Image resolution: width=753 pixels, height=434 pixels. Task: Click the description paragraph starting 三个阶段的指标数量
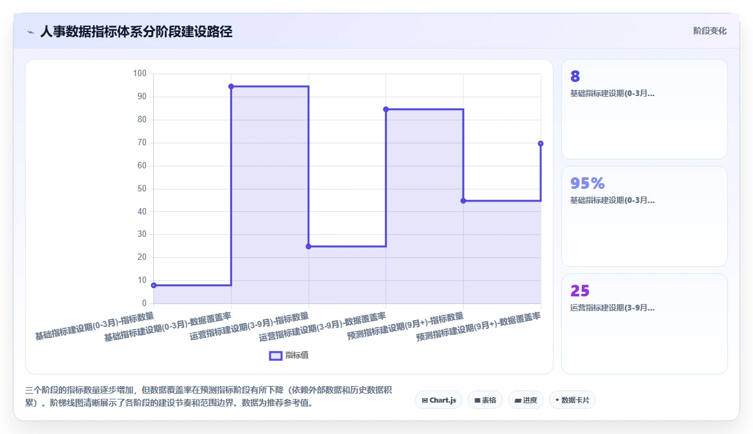(x=209, y=396)
